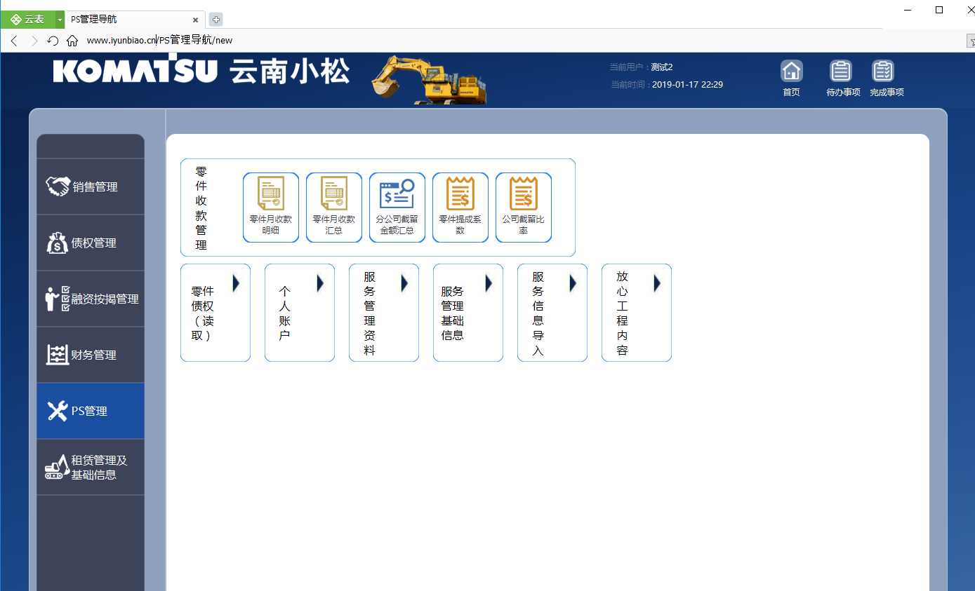Screen dimensions: 975x591
Task: Open 零件月收款明细 icon
Action: point(271,208)
